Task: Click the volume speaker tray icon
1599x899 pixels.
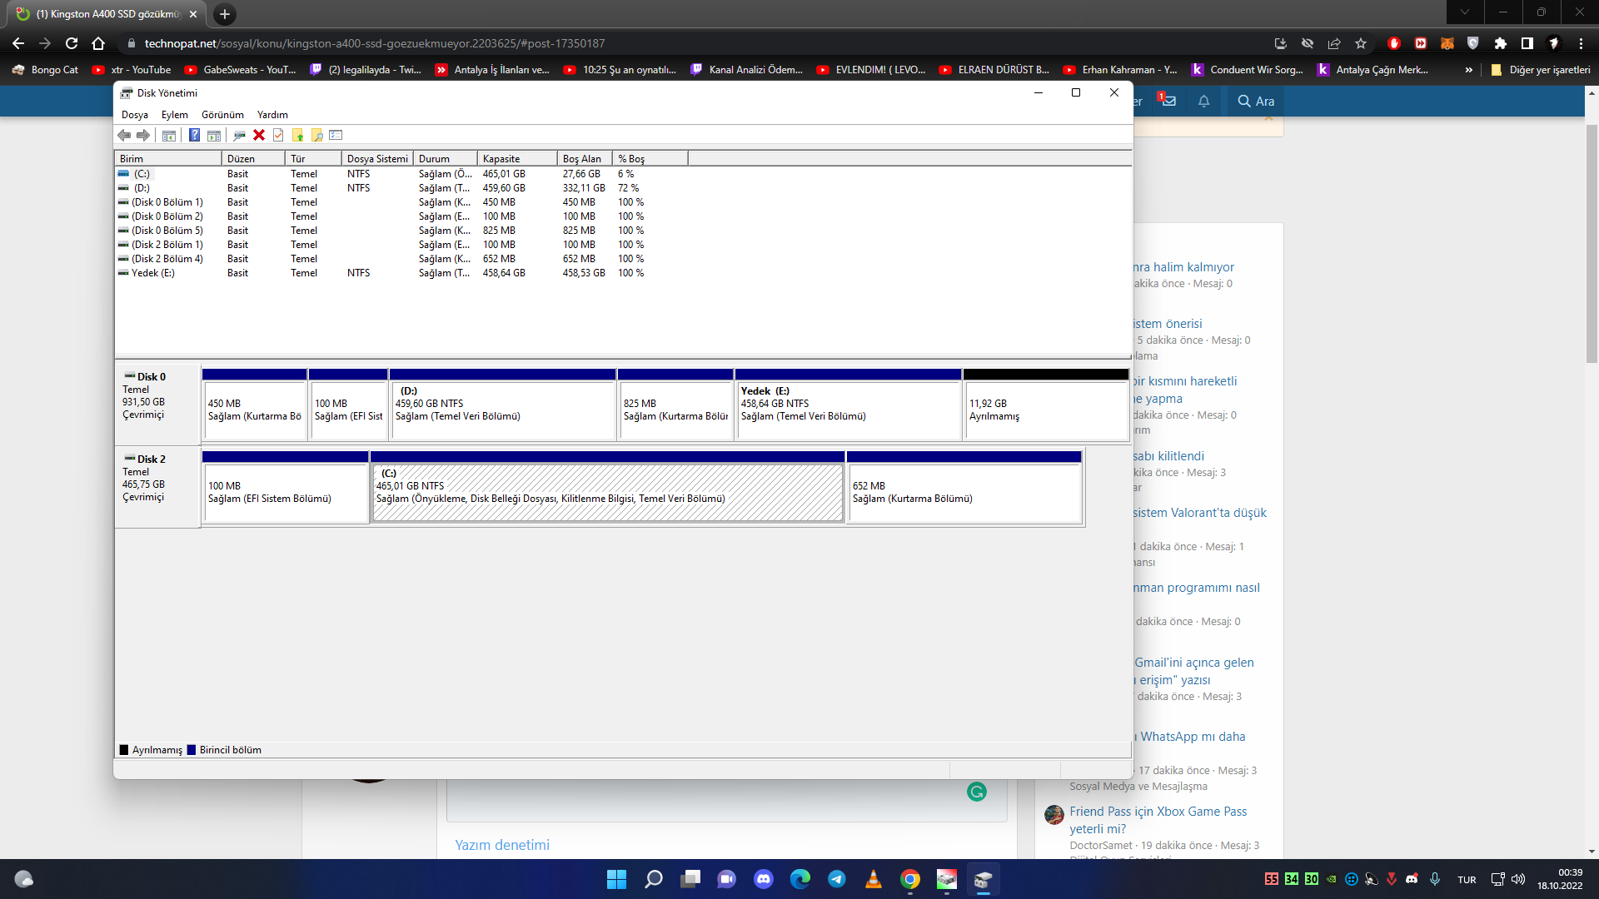Action: click(1518, 879)
